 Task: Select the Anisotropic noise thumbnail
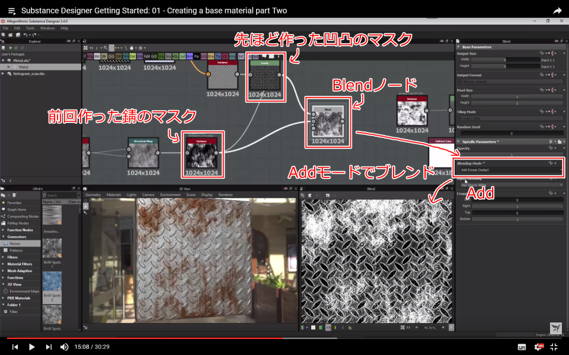pos(52,215)
